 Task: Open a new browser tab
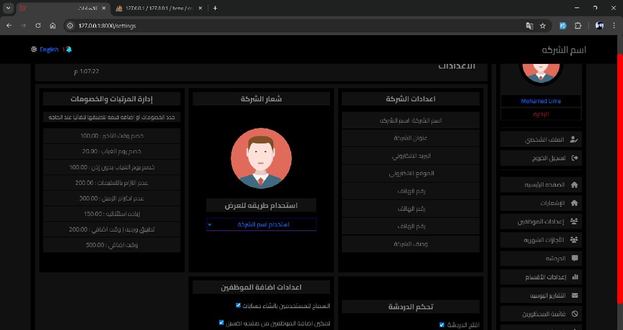click(x=215, y=8)
